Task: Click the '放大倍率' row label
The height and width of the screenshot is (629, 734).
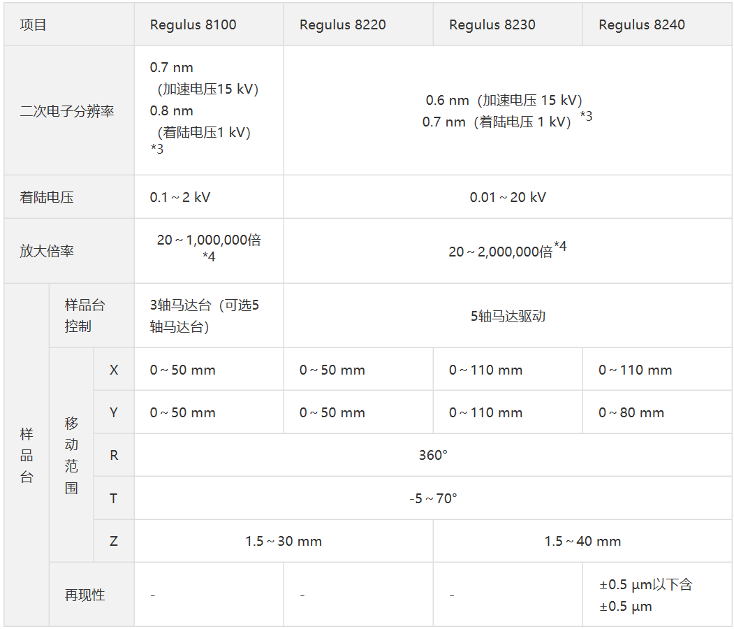Action: point(47,251)
